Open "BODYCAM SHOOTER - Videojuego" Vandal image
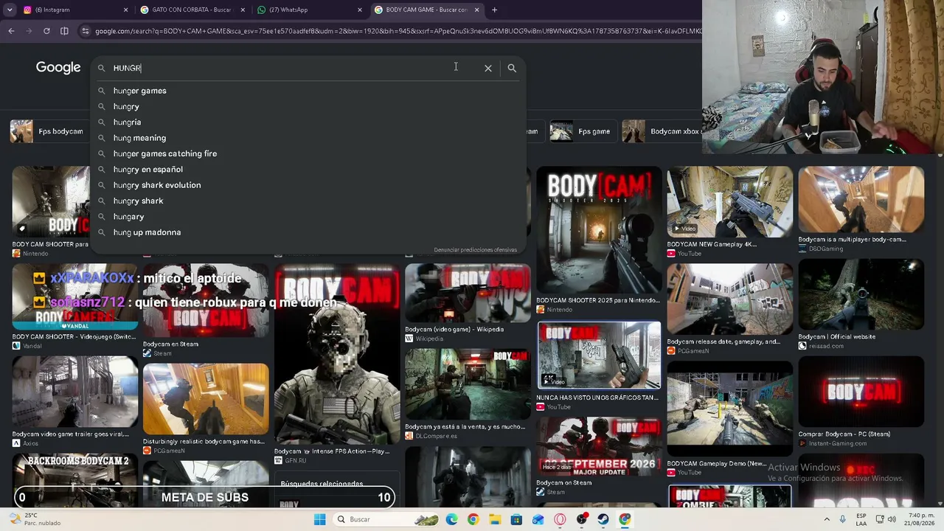The width and height of the screenshot is (944, 531). click(x=74, y=297)
